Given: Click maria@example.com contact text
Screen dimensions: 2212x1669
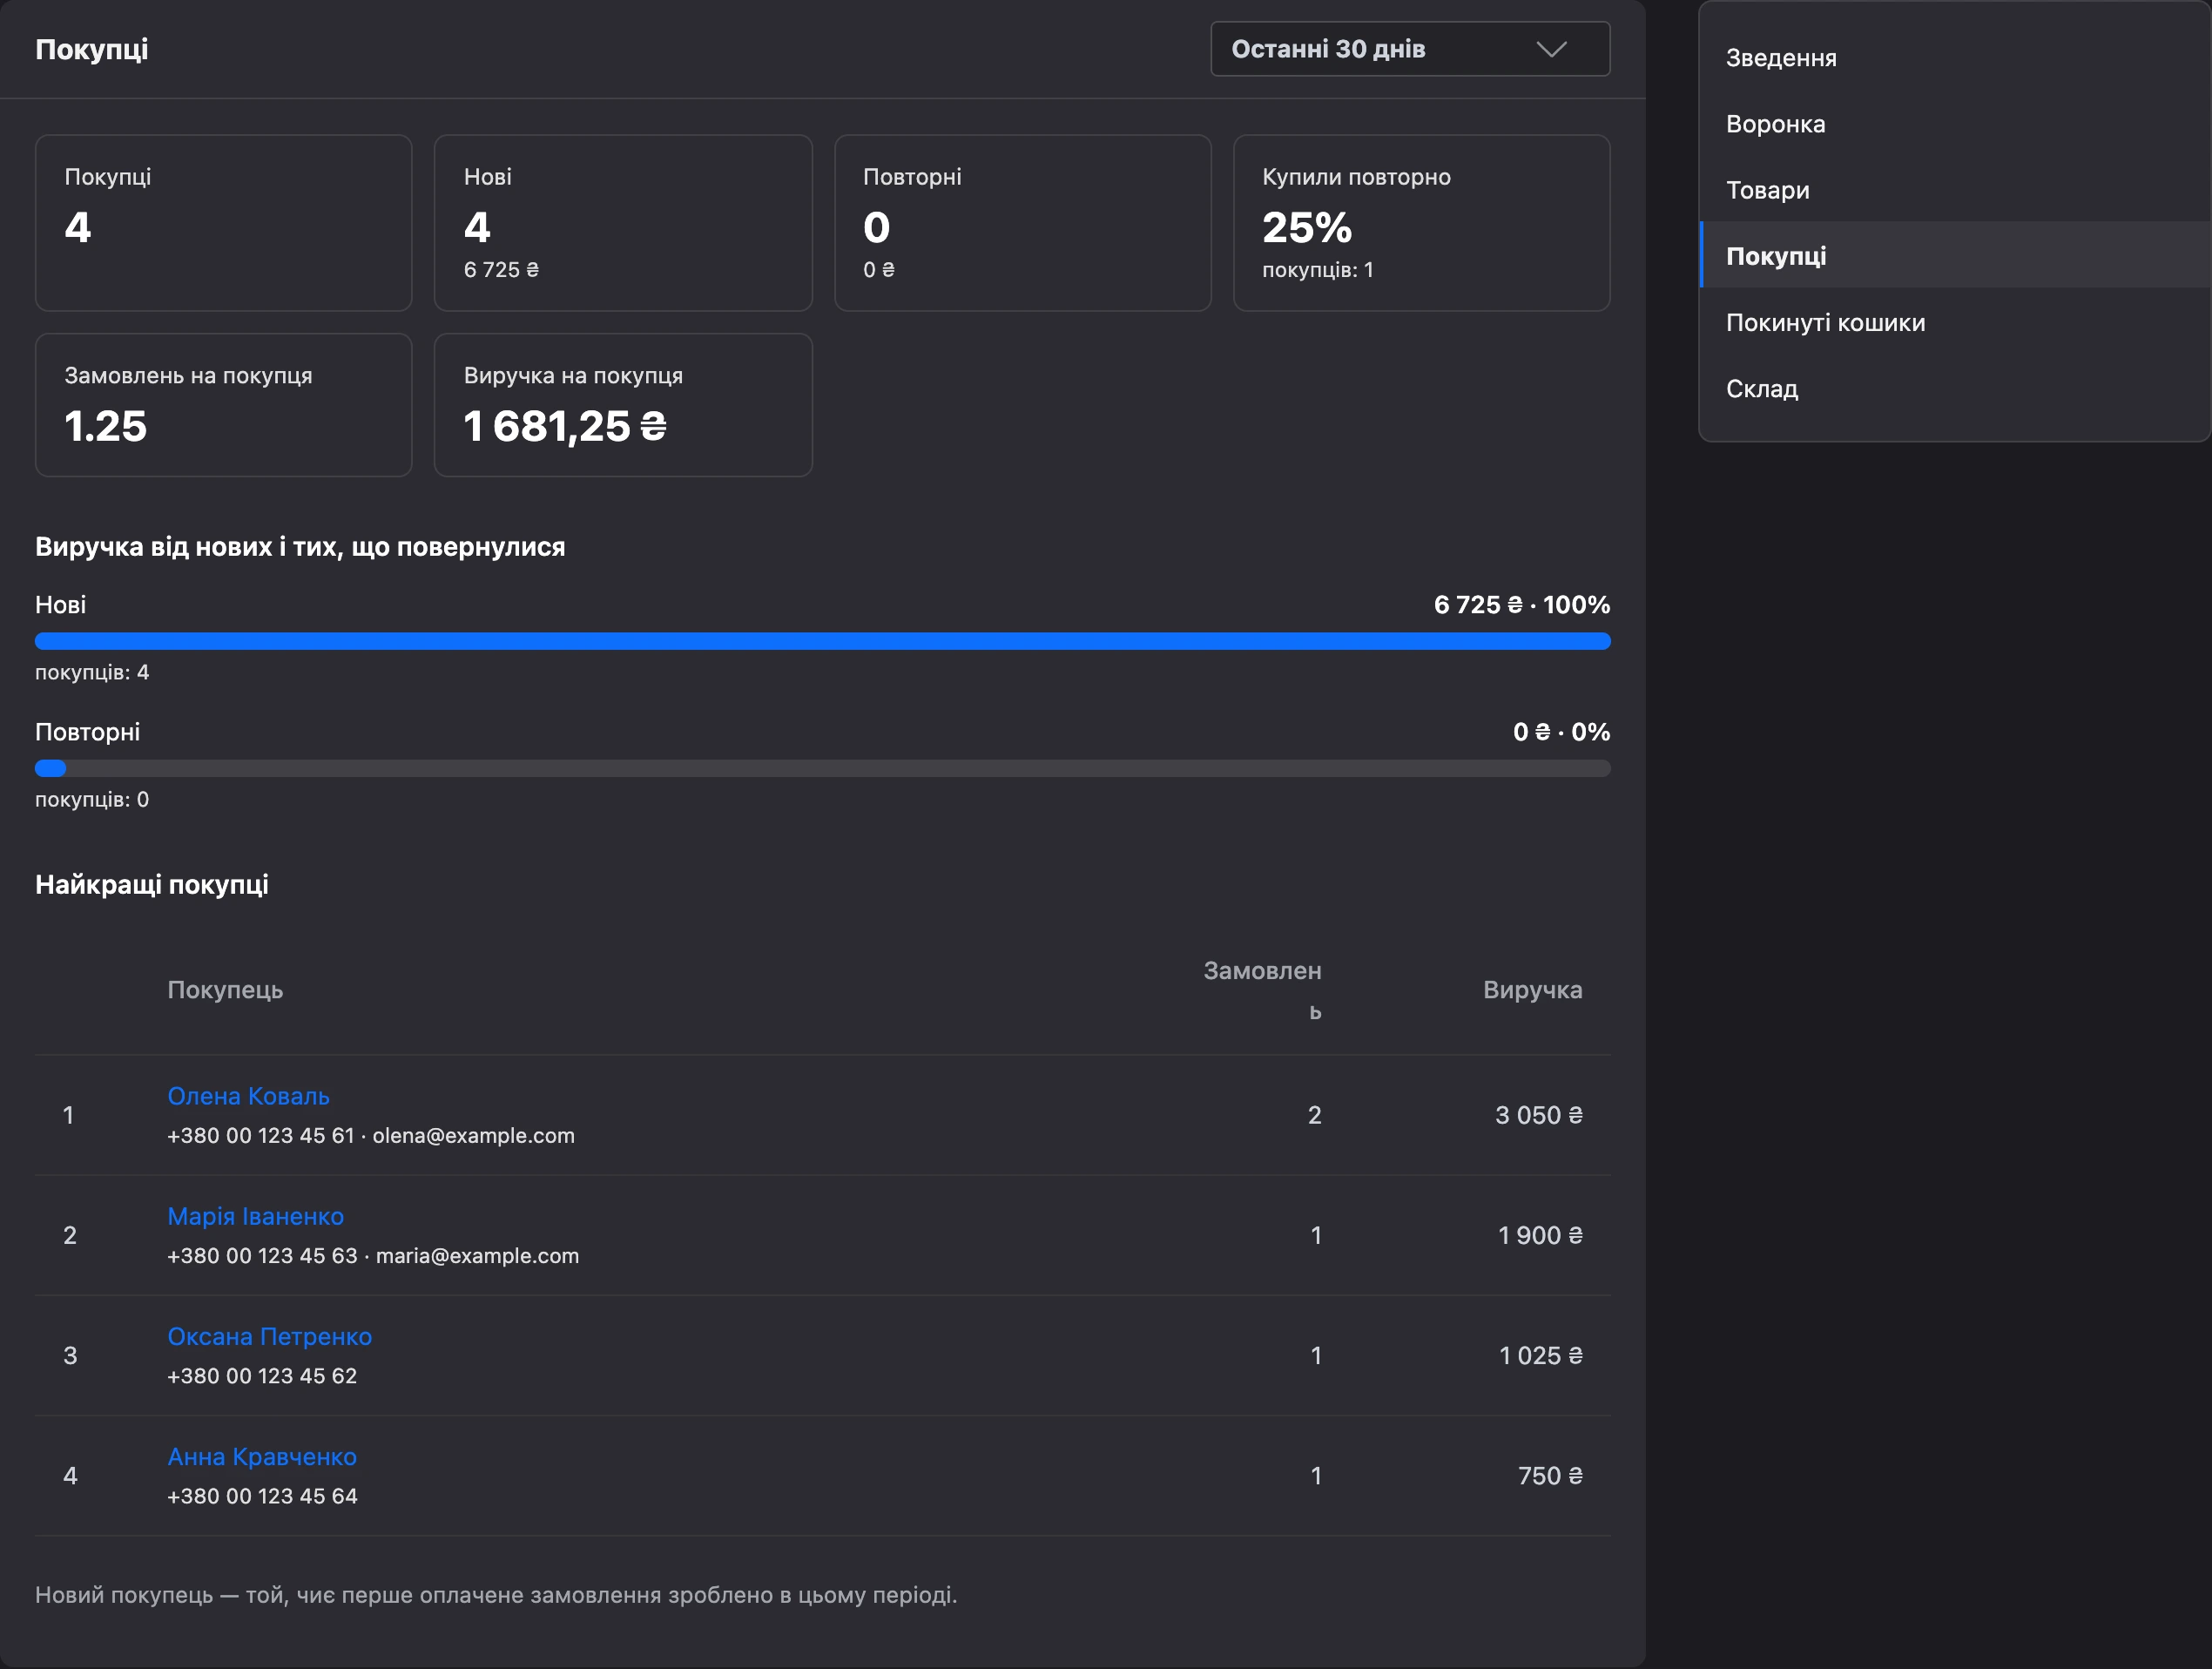Looking at the screenshot, I should tap(477, 1255).
